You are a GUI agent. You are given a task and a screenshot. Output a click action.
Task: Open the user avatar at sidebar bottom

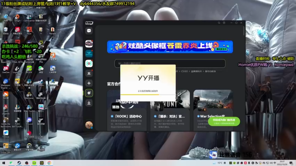pyautogui.click(x=89, y=125)
